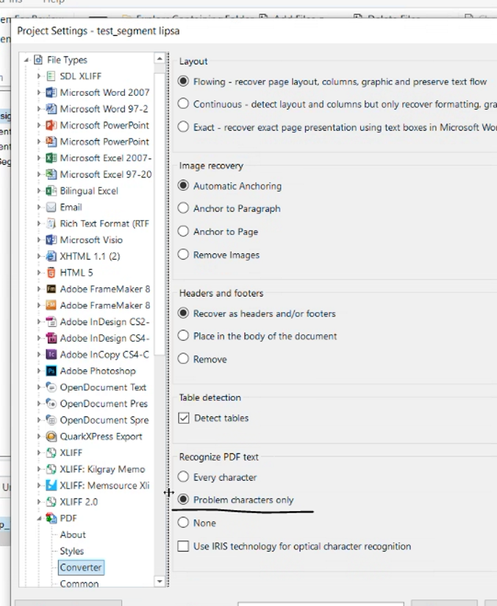Click the Adobe InDesign CS4- icon
Screen dimensions: 497x606
[x=51, y=338]
